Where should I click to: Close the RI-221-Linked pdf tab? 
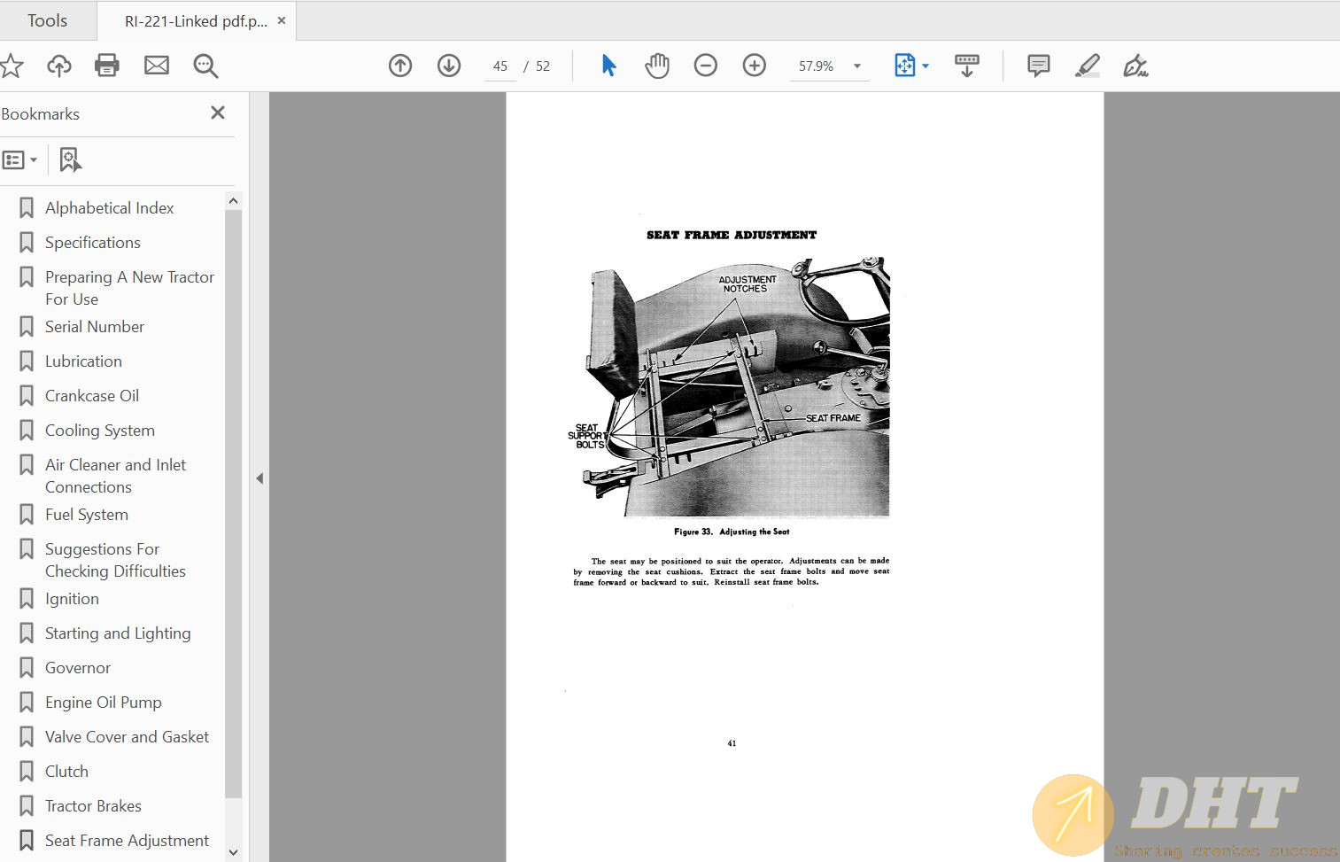pyautogui.click(x=282, y=20)
